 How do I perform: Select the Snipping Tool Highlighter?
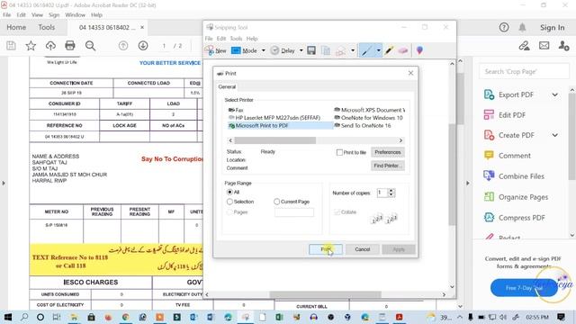pyautogui.click(x=389, y=50)
